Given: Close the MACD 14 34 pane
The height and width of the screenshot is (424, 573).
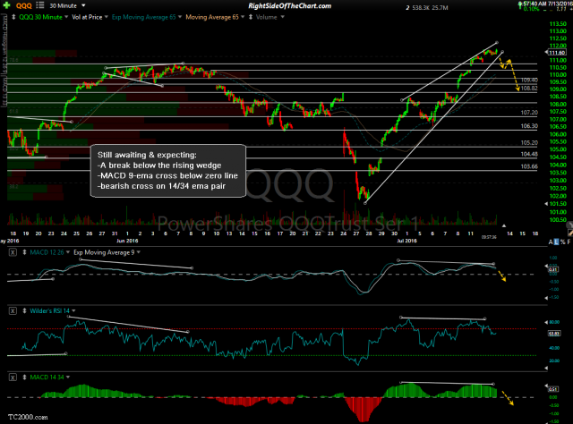Looking at the screenshot, I should (x=13, y=377).
